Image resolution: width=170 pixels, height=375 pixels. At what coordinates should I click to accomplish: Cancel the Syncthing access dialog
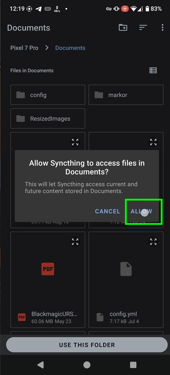(x=107, y=211)
